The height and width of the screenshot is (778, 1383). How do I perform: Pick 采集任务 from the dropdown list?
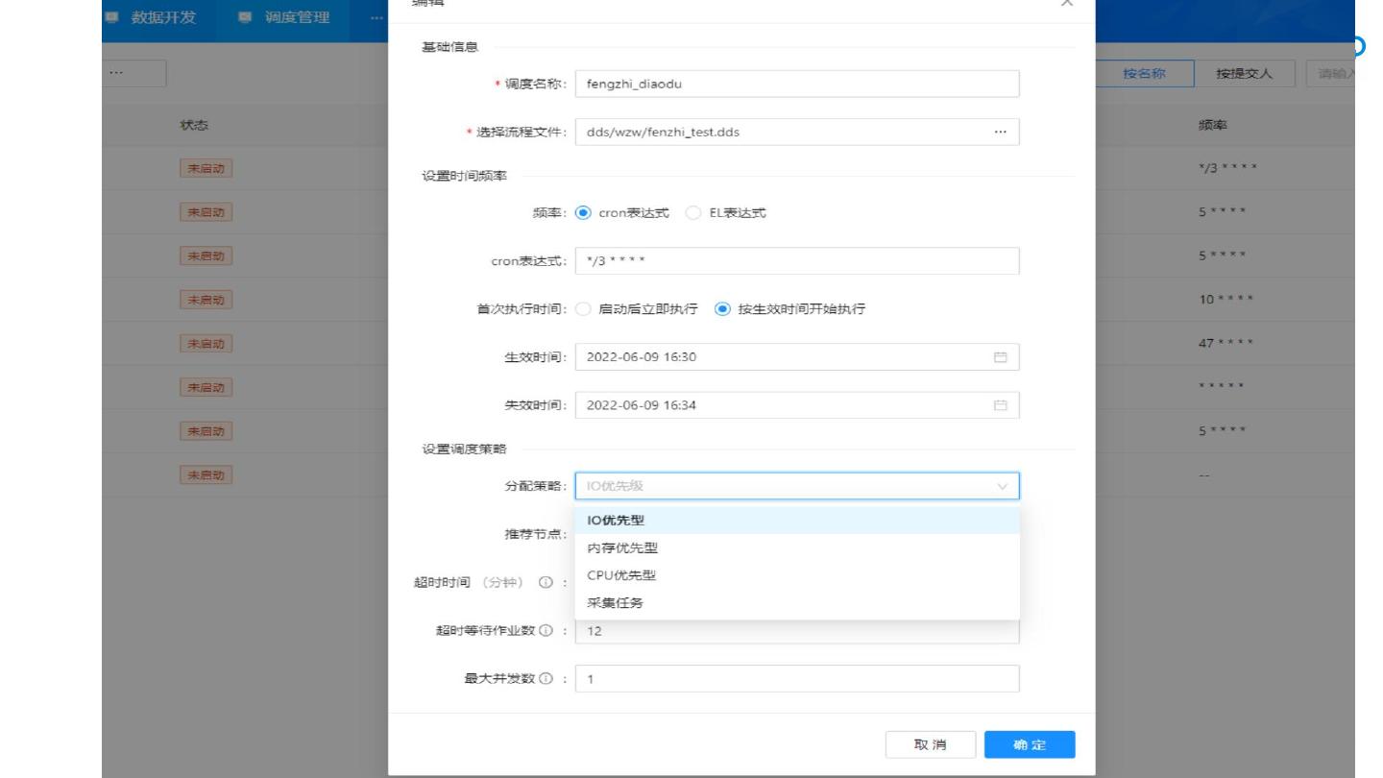(615, 603)
